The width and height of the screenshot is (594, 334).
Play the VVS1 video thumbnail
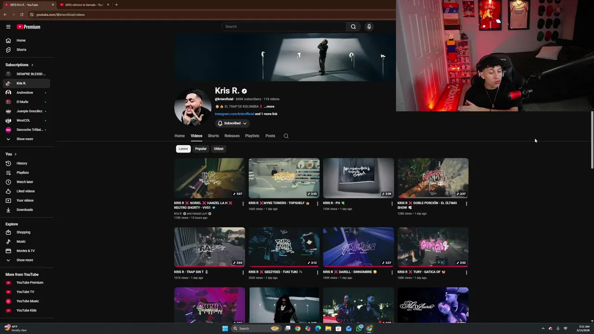click(209, 178)
